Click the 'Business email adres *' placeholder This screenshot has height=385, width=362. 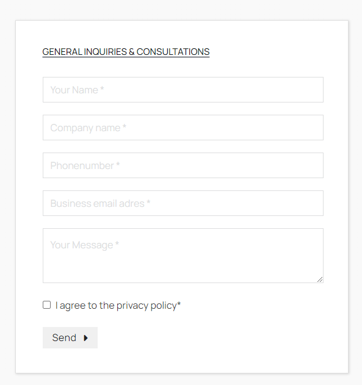(100, 204)
